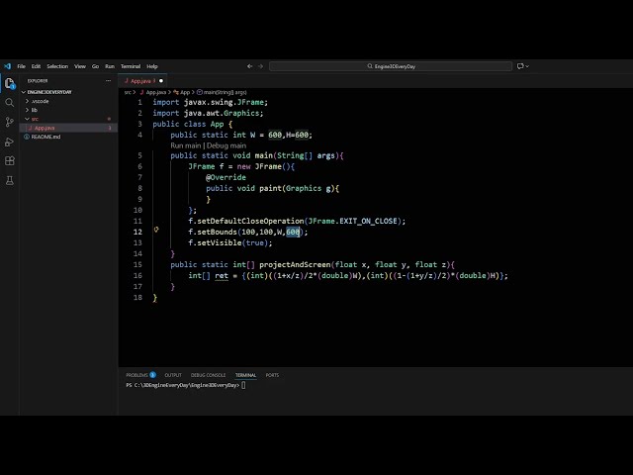Open the Testing flask view

[x=9, y=180]
